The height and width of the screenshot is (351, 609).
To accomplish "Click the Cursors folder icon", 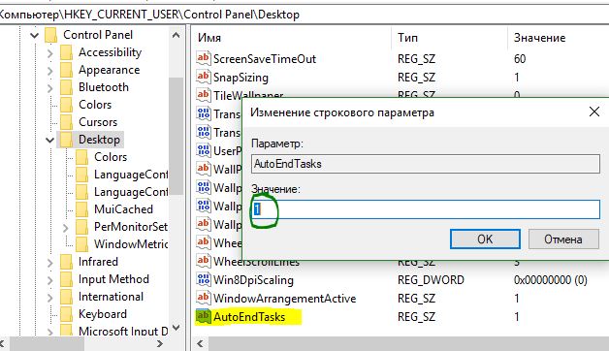I will 66,122.
